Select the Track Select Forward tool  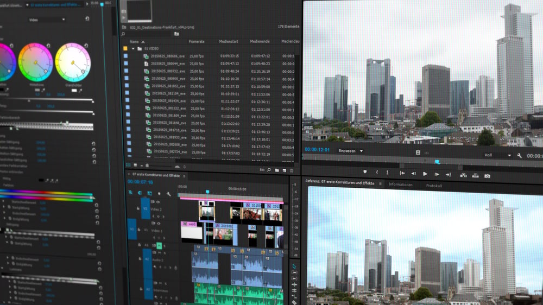click(294, 272)
